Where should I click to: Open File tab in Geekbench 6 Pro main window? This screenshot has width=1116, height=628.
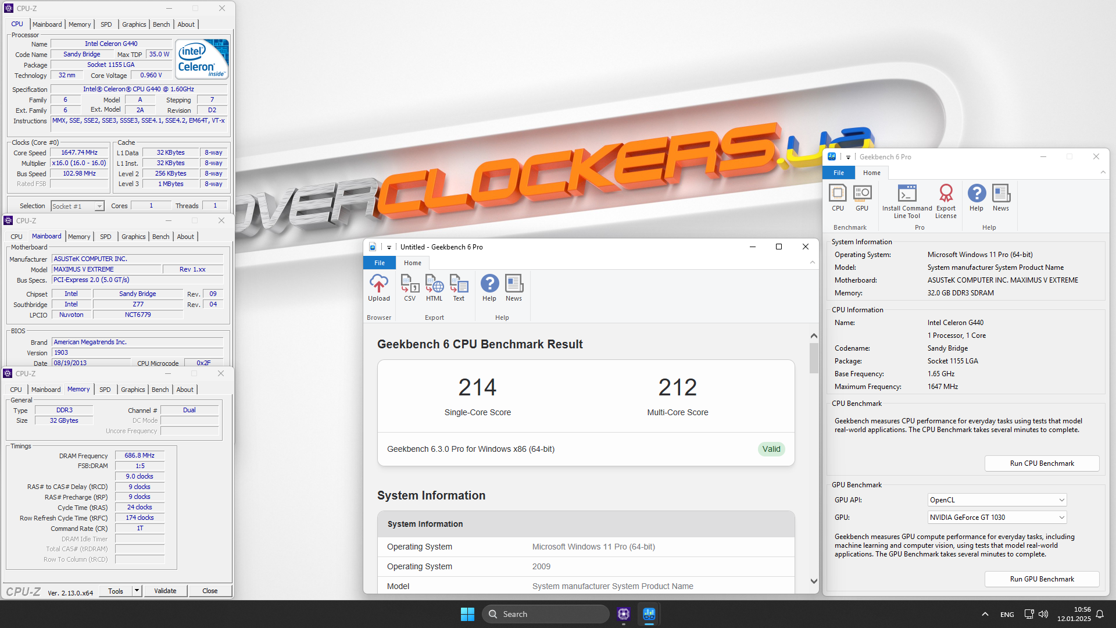839,173
